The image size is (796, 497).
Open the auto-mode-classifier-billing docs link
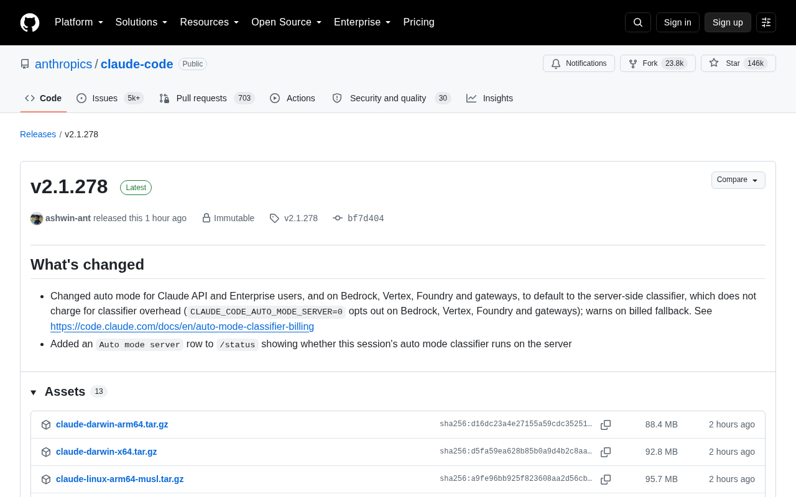pos(182,326)
